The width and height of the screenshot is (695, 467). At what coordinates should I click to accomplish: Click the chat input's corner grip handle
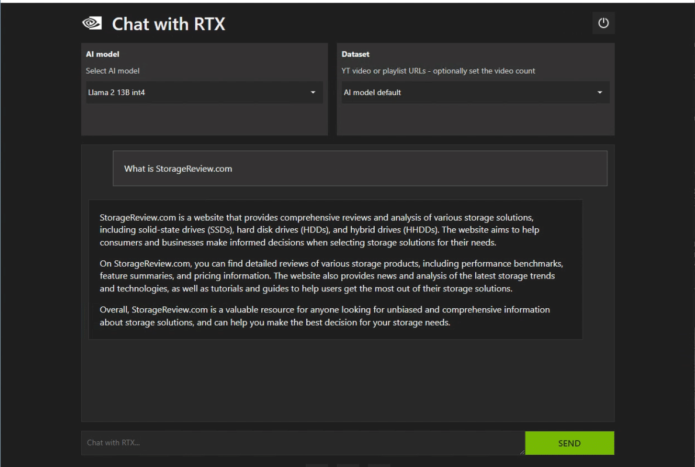coord(522,452)
